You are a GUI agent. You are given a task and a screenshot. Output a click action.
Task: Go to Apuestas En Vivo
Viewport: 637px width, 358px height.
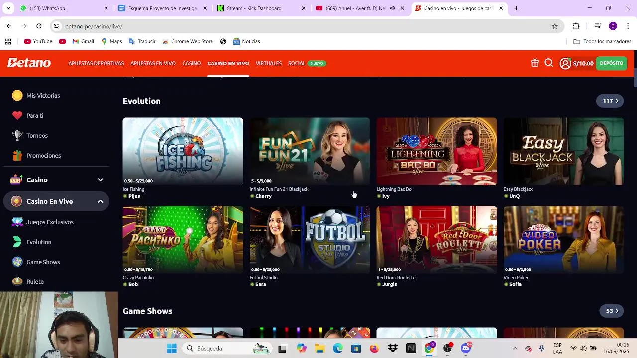click(153, 63)
